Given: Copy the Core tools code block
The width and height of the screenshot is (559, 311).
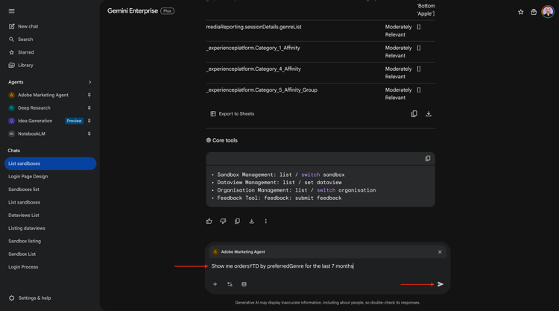Looking at the screenshot, I should [x=428, y=159].
